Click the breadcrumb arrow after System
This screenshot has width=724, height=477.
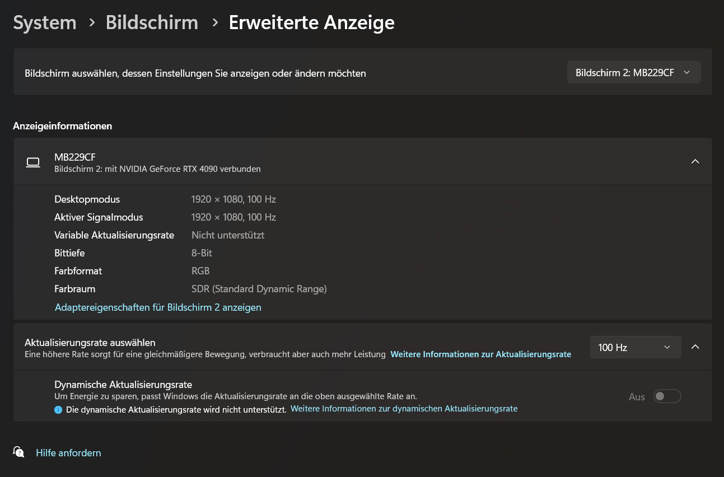(x=91, y=22)
